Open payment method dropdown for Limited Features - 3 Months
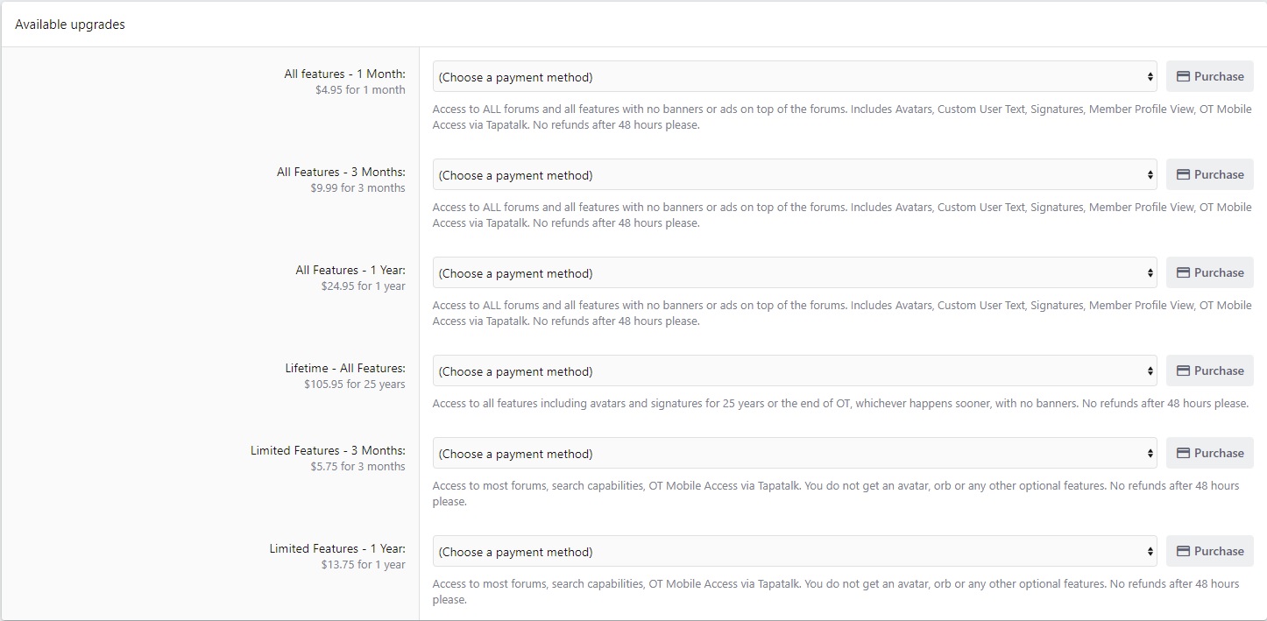This screenshot has height=621, width=1267. click(x=795, y=454)
